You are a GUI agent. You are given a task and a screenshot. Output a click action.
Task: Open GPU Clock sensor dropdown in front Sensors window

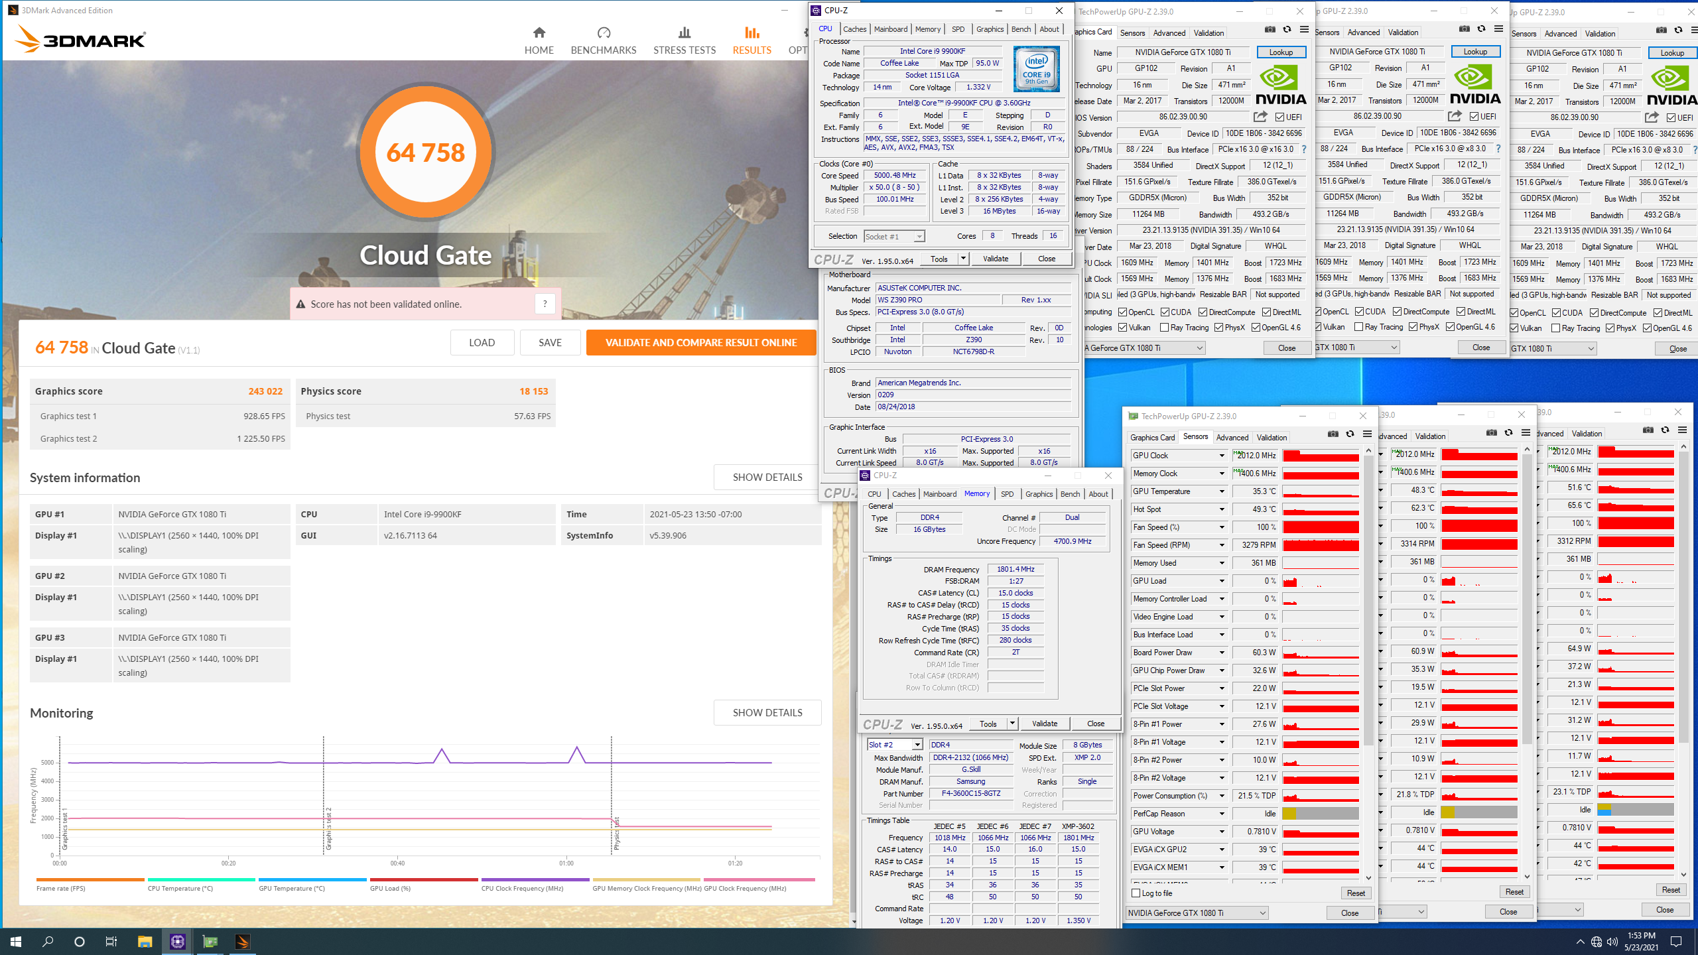[x=1222, y=456]
